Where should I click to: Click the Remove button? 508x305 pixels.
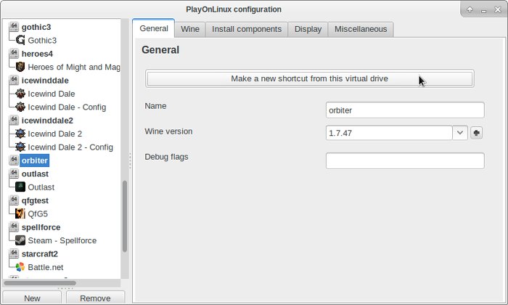tap(95, 298)
